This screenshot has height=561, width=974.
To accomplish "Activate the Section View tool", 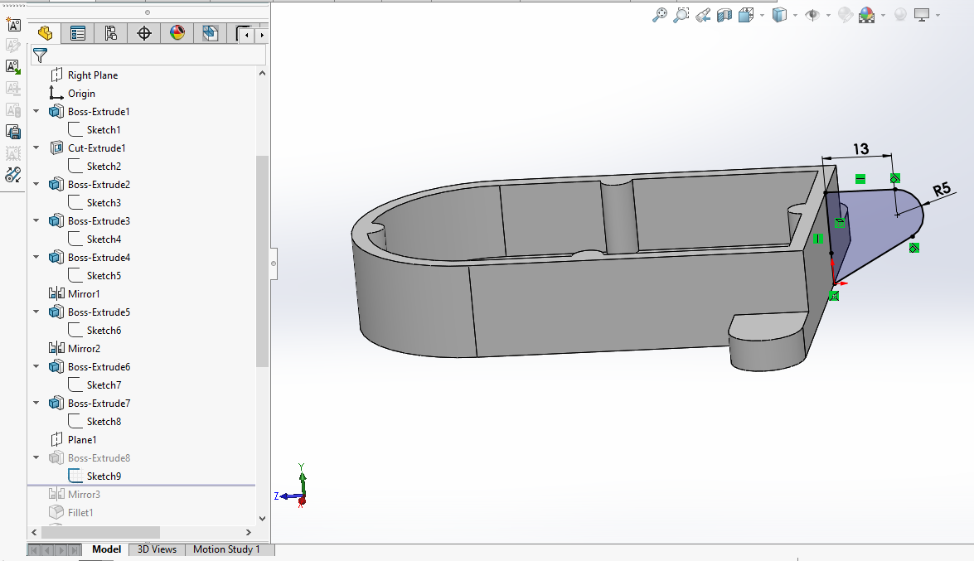I will point(724,15).
